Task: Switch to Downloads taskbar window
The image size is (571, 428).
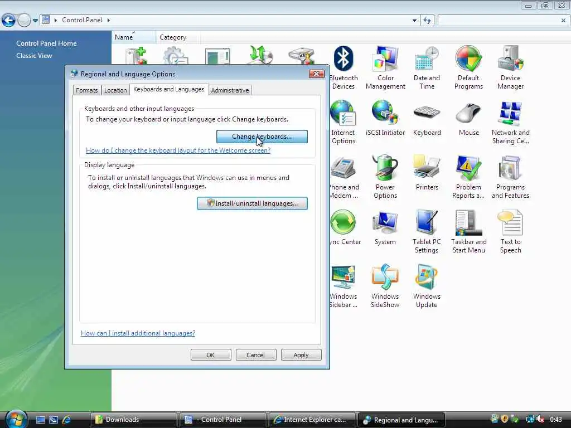Action: coord(133,420)
